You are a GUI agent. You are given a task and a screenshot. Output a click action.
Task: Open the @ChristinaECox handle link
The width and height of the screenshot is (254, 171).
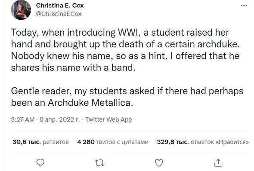click(x=59, y=14)
